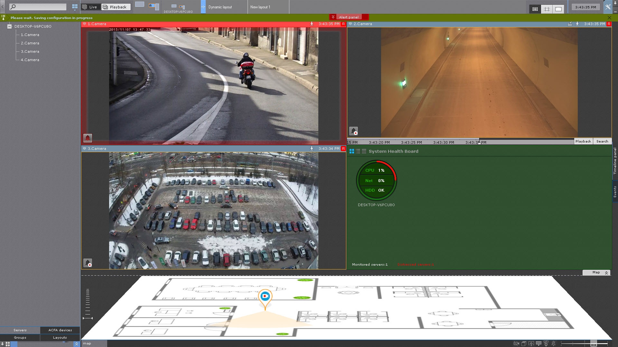This screenshot has height=347, width=618.
Task: Toggle recording indicator R on 1.Camera
Action: [343, 24]
